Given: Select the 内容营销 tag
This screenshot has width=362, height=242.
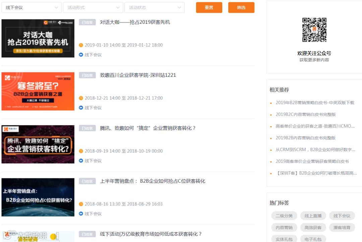Looking at the screenshot, I should (x=284, y=228).
